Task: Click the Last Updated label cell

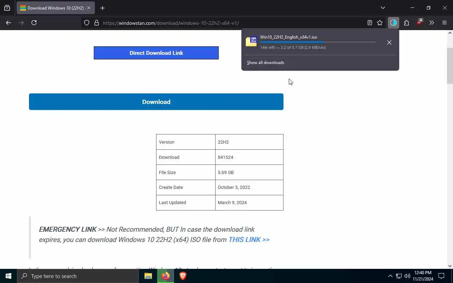Action: (x=186, y=202)
